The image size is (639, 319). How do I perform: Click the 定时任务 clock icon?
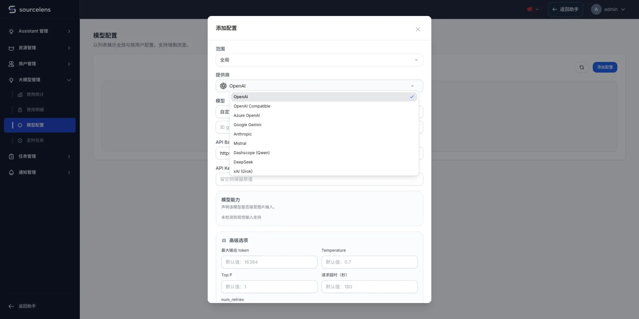tap(20, 141)
